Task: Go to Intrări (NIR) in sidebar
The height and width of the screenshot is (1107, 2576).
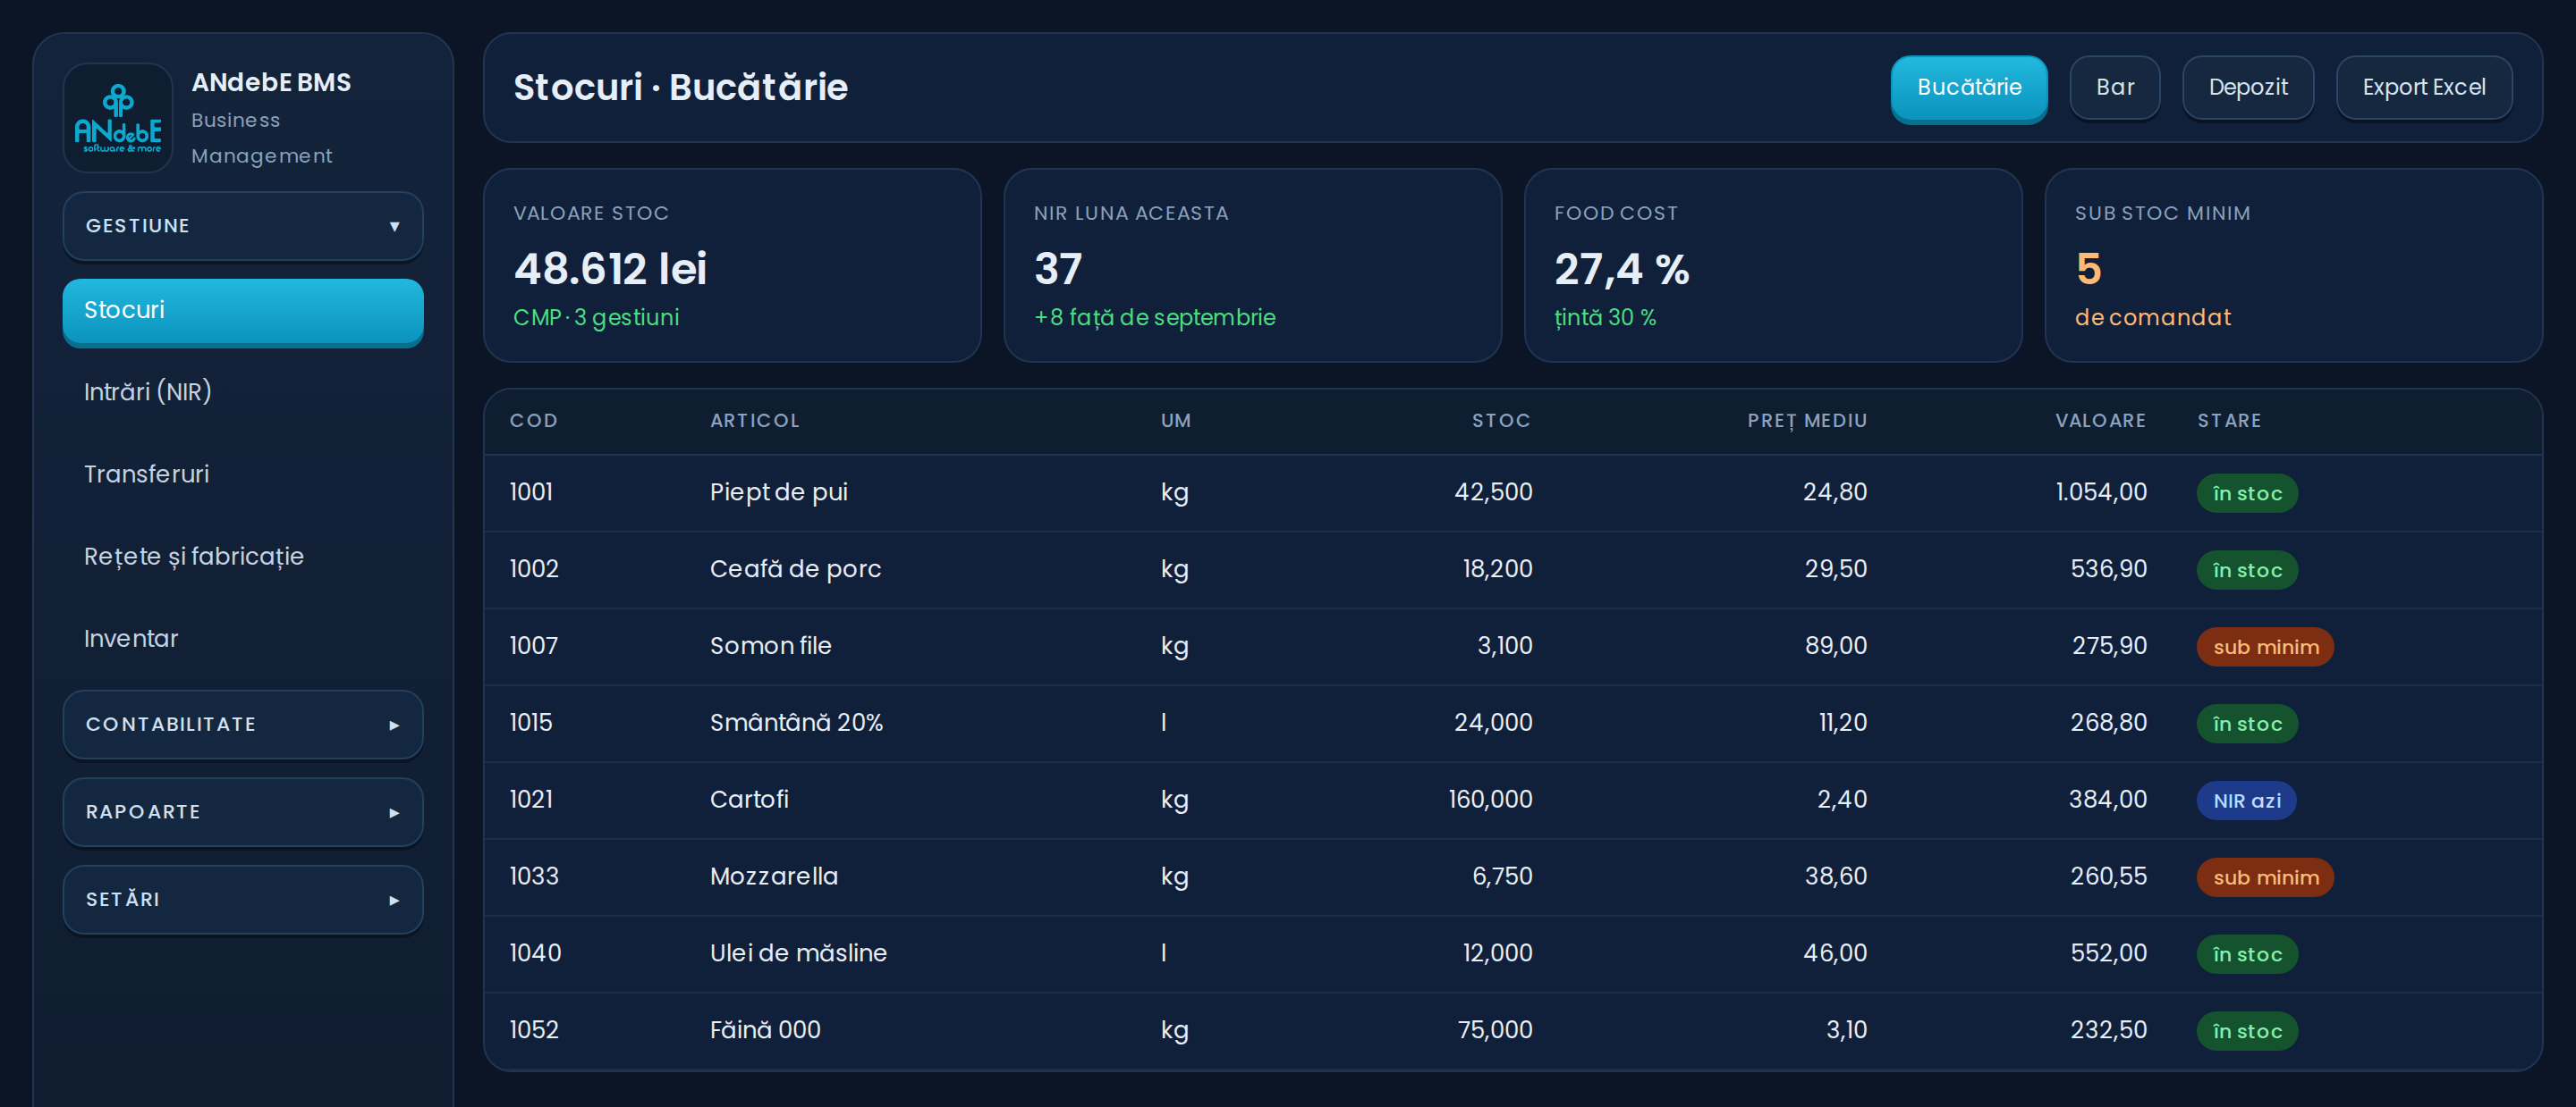Action: (x=243, y=391)
